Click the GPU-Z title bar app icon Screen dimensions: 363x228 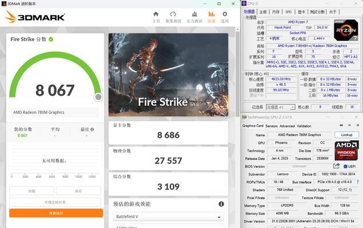(x=244, y=117)
